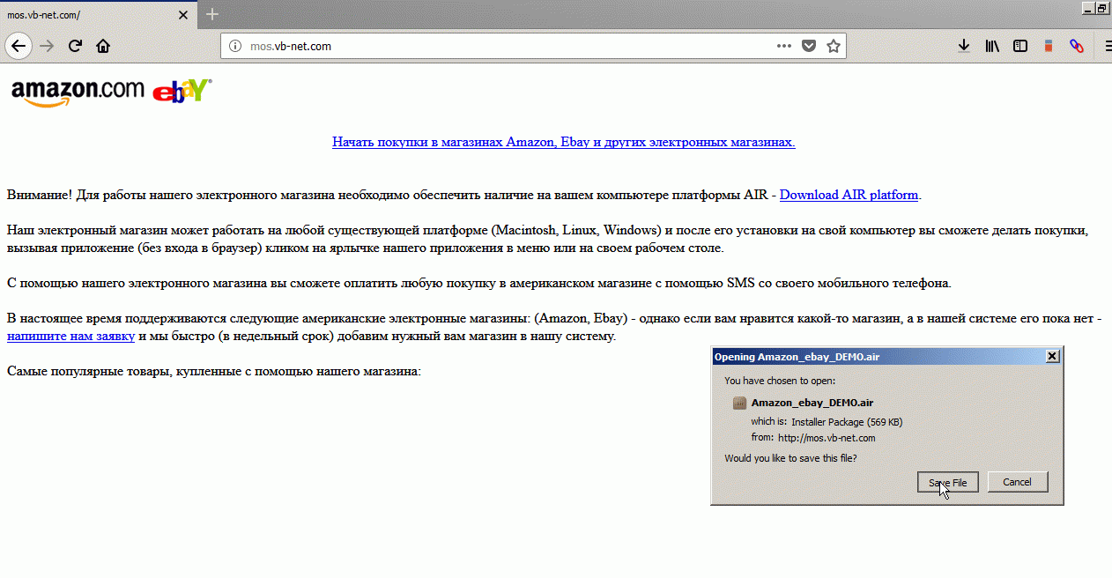Open the 'напишите нам заявку' link
The image size is (1112, 578).
70,336
